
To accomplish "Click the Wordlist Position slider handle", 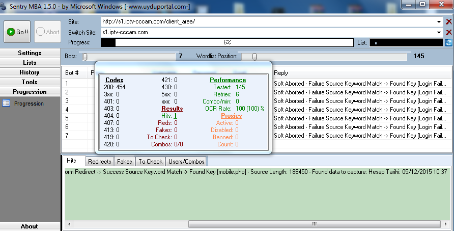I will [x=254, y=57].
